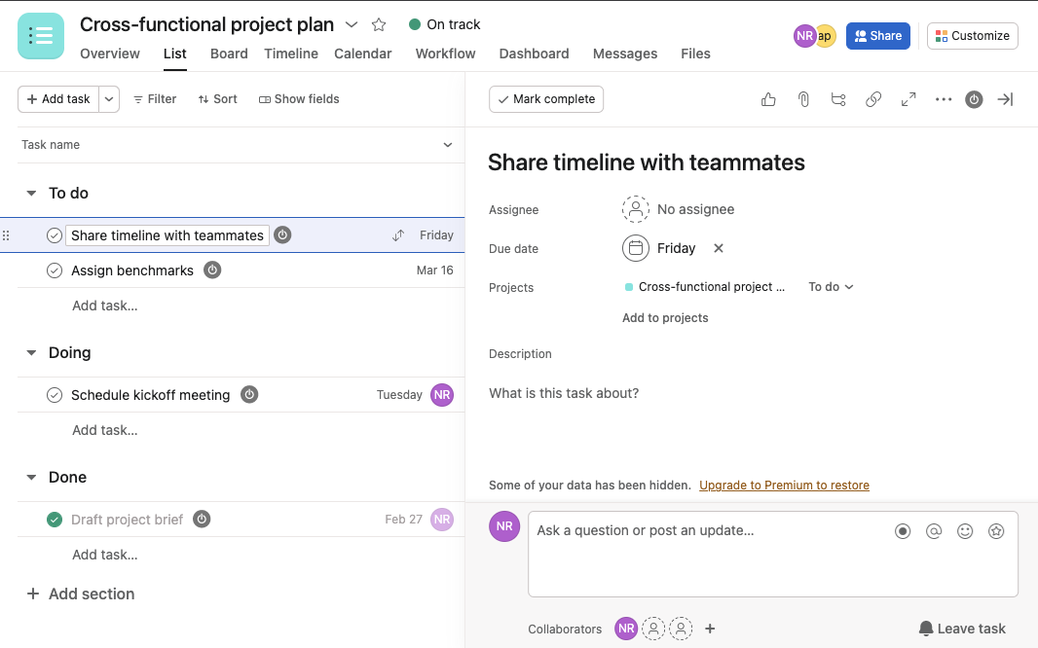Image resolution: width=1038 pixels, height=648 pixels.
Task: Collapse the To do section
Action: [31, 193]
